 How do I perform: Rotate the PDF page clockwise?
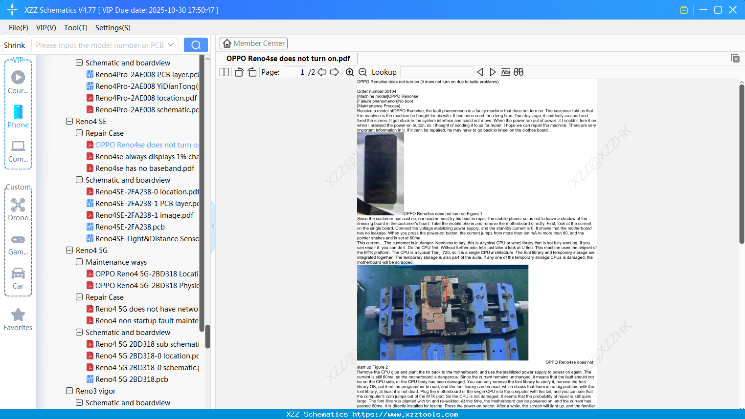click(x=252, y=72)
